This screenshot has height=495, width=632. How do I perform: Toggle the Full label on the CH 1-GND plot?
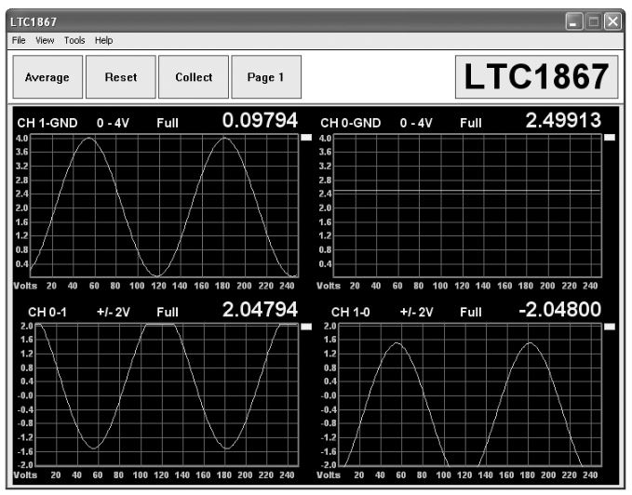(x=168, y=123)
